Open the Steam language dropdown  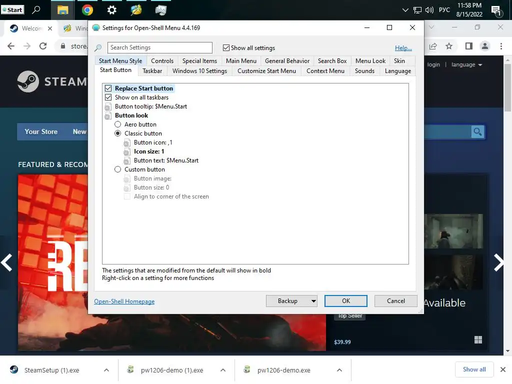click(x=466, y=64)
